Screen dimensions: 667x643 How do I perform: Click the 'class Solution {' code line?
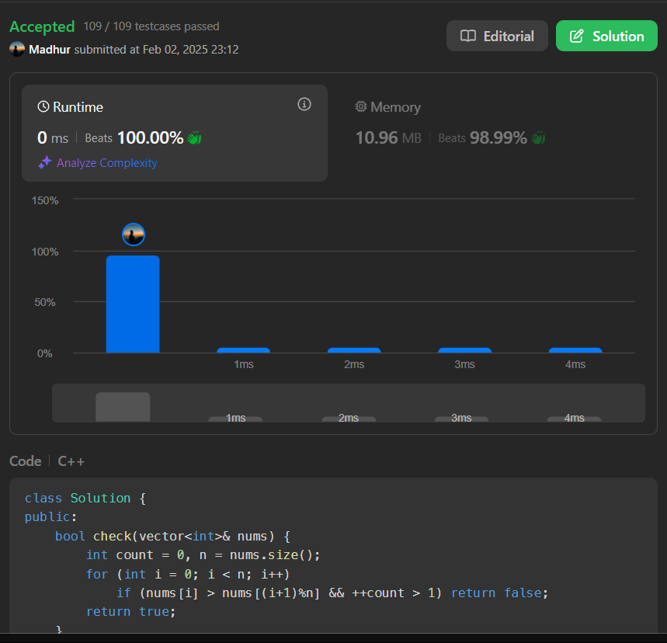[85, 499]
